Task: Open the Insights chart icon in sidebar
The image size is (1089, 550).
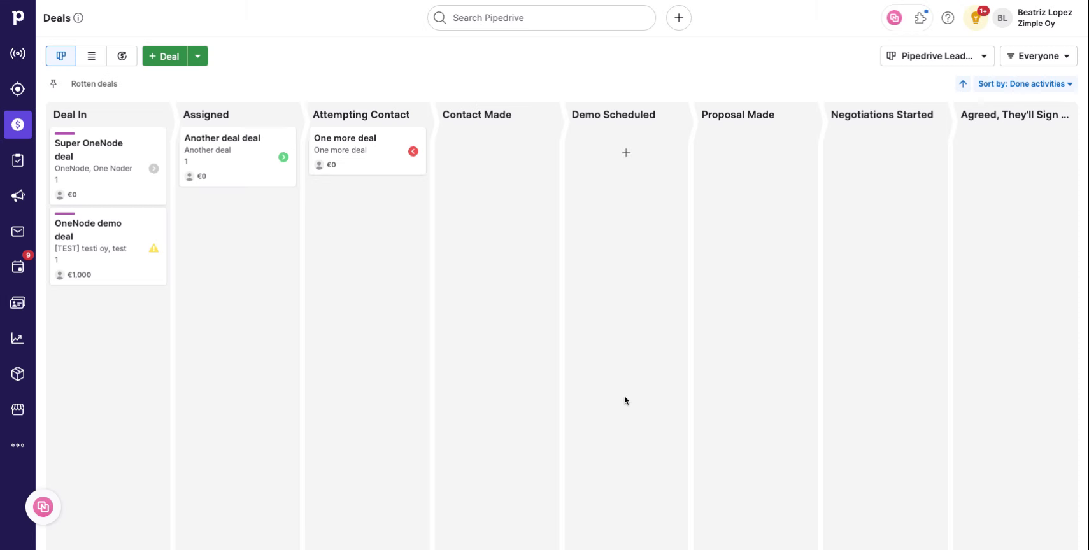Action: point(18,339)
